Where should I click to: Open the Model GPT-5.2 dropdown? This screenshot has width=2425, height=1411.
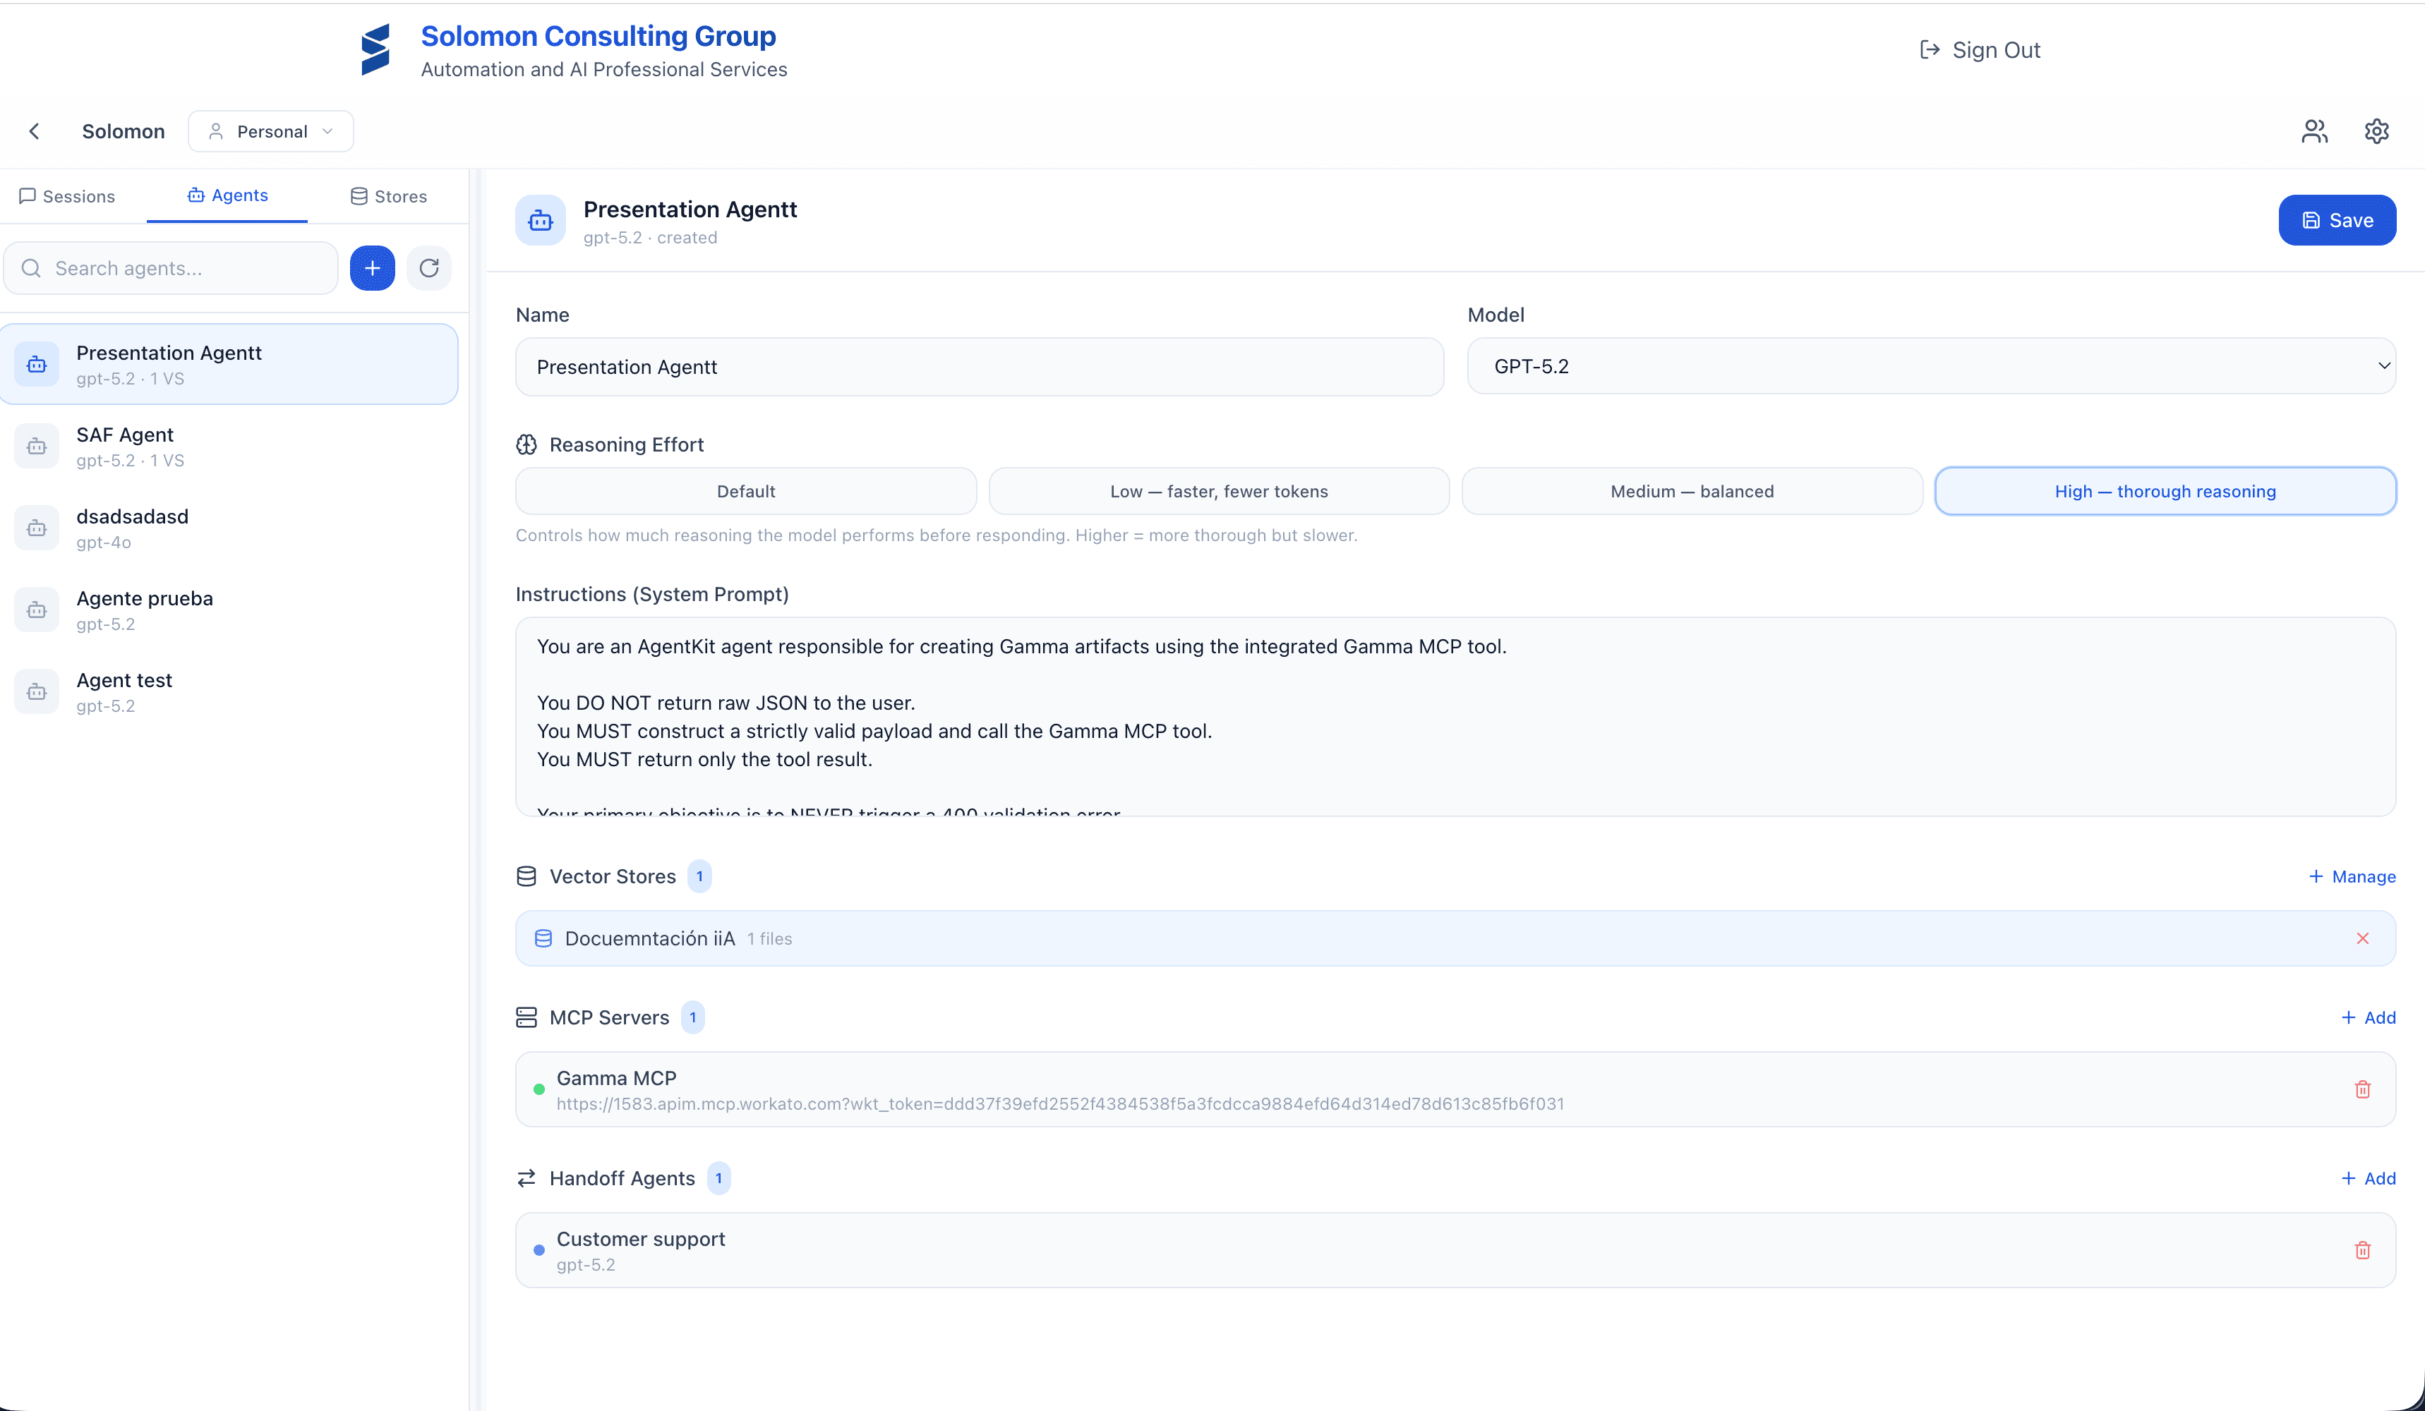pos(1930,366)
